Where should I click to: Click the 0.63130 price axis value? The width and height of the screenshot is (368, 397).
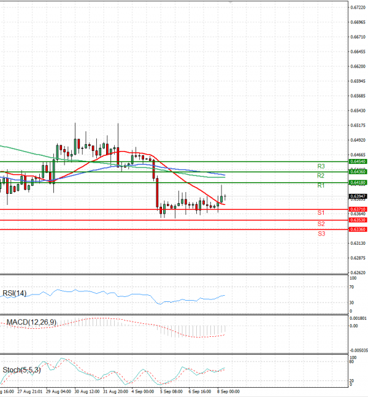[358, 244]
